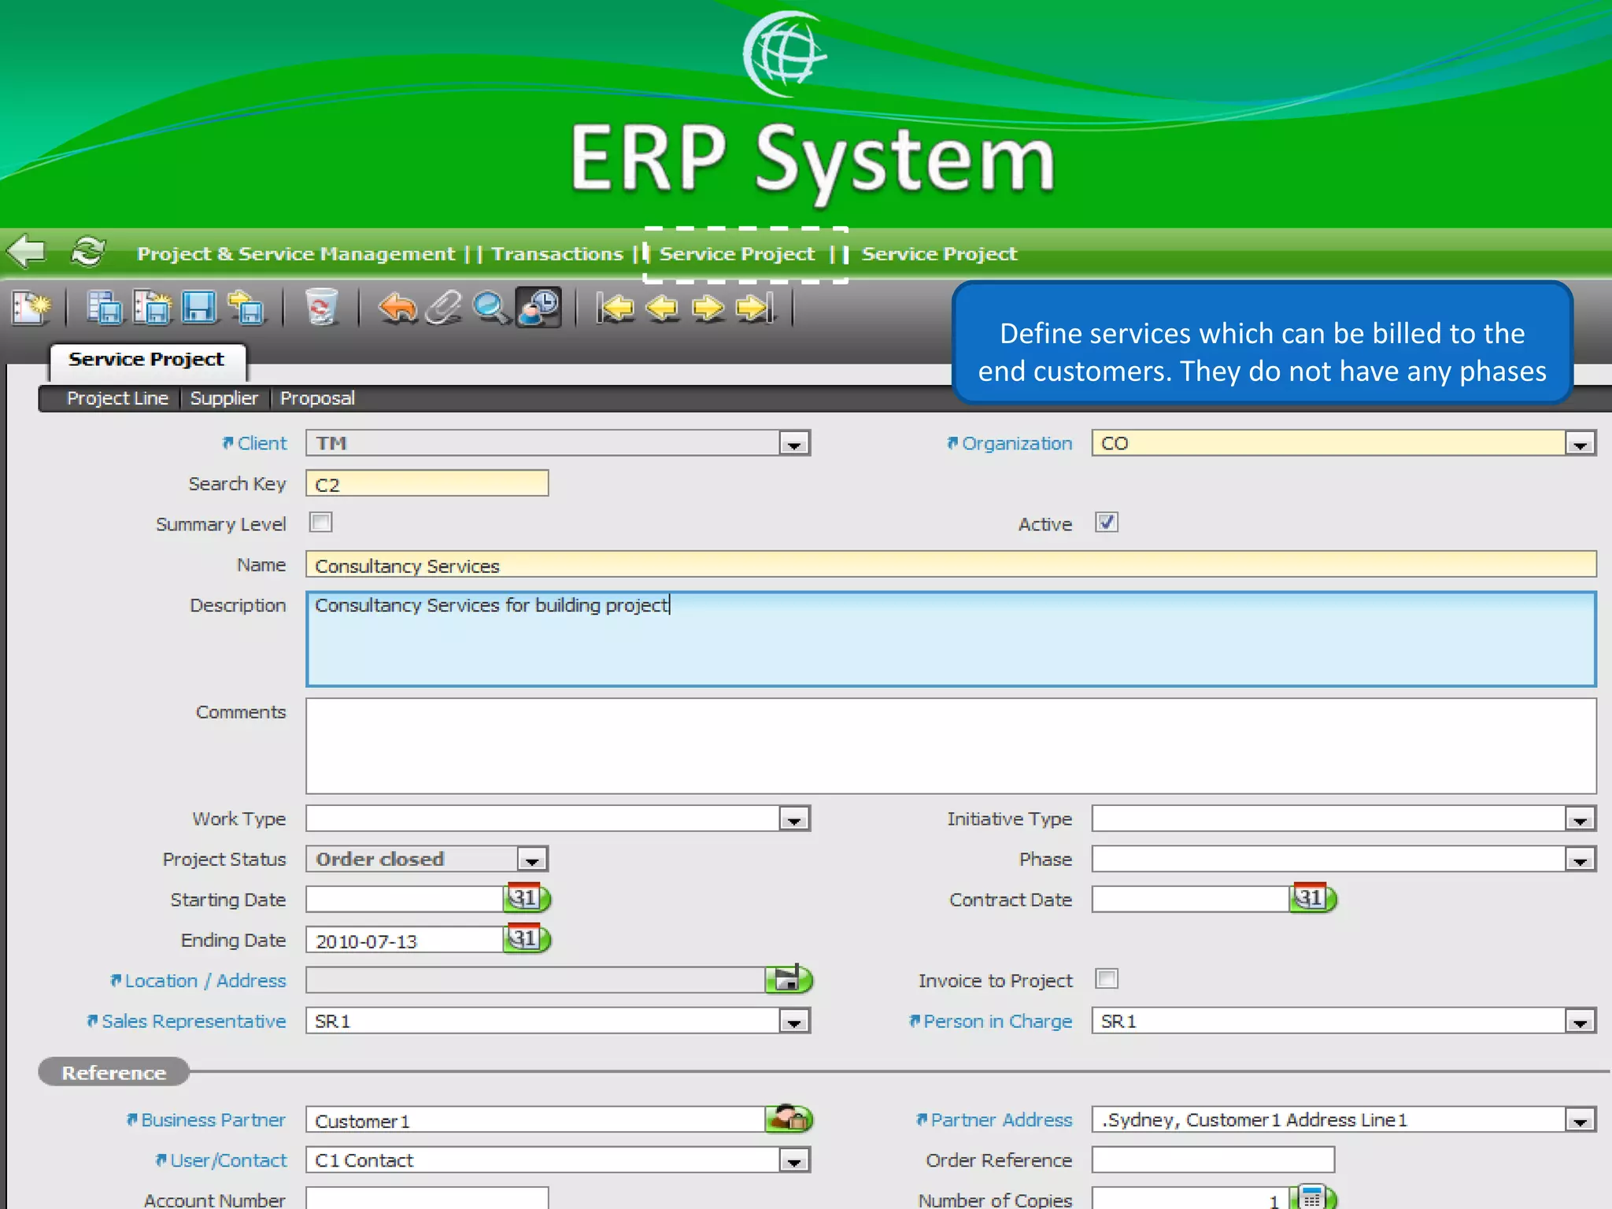Click inside the empty Comments box
Viewport: 1612px width, 1209px height.
point(951,746)
